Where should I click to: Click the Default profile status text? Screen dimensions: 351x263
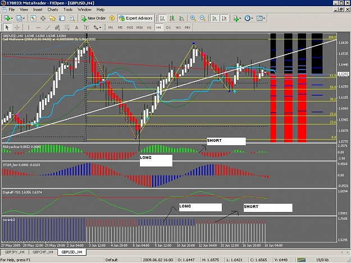(x=112, y=260)
